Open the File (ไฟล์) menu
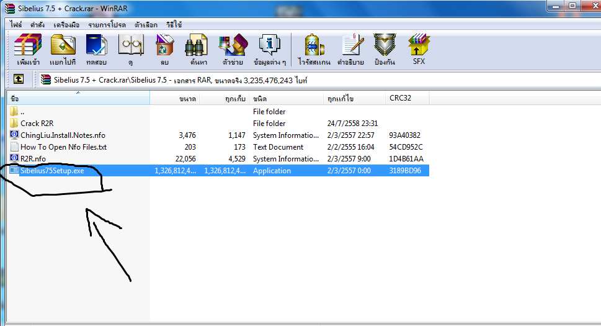Image resolution: width=601 pixels, height=326 pixels. (x=16, y=25)
